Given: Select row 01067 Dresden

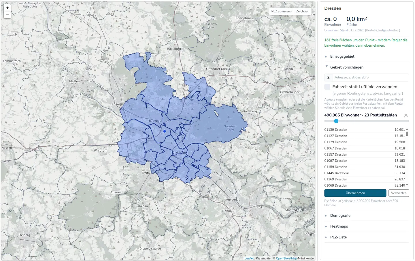Looking at the screenshot, I should click(x=365, y=148).
